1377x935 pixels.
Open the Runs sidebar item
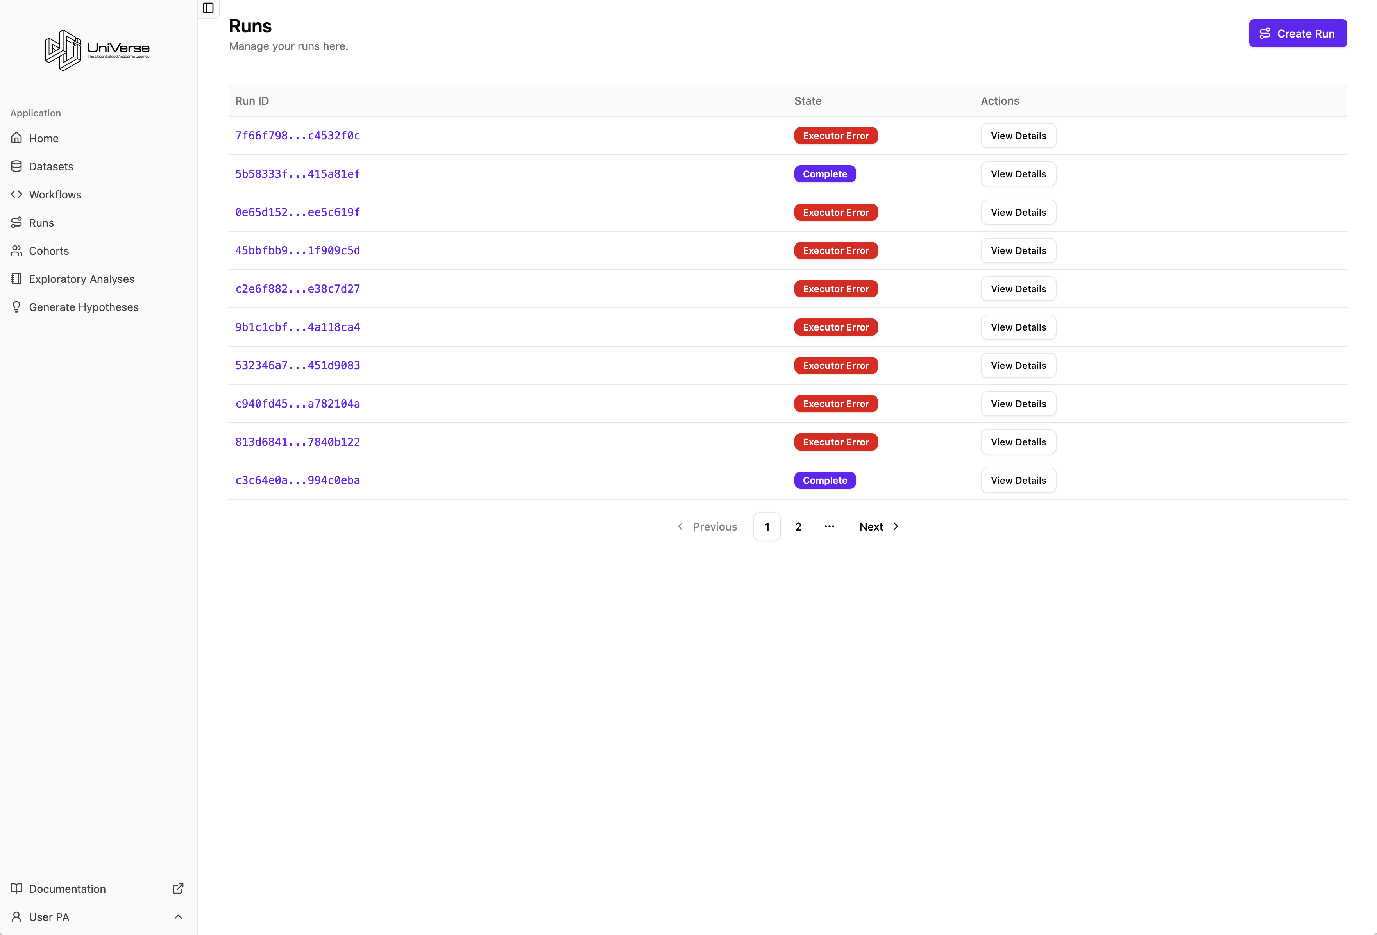click(x=41, y=223)
